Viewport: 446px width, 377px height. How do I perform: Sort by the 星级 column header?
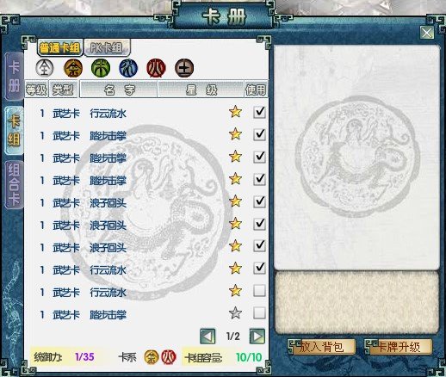click(201, 90)
